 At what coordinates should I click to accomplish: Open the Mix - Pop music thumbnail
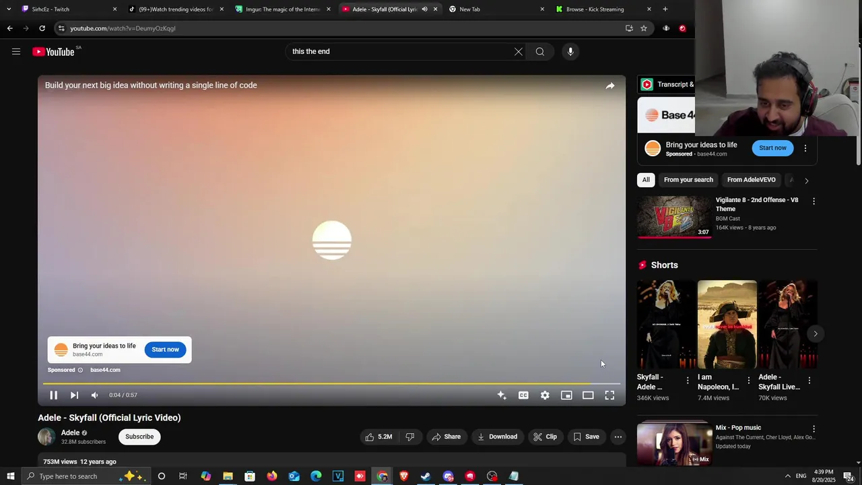point(674,443)
